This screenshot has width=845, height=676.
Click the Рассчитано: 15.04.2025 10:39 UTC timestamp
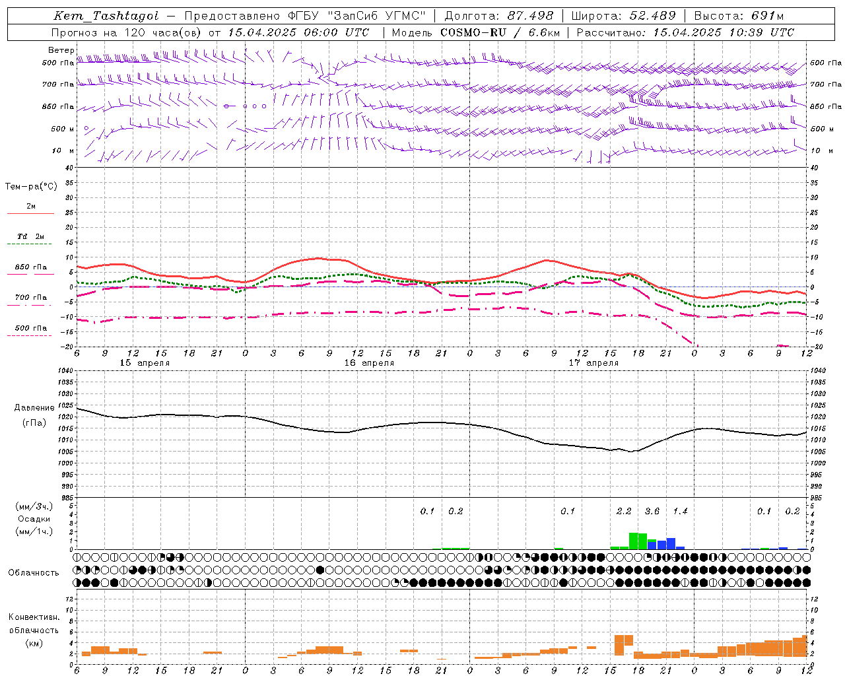685,32
